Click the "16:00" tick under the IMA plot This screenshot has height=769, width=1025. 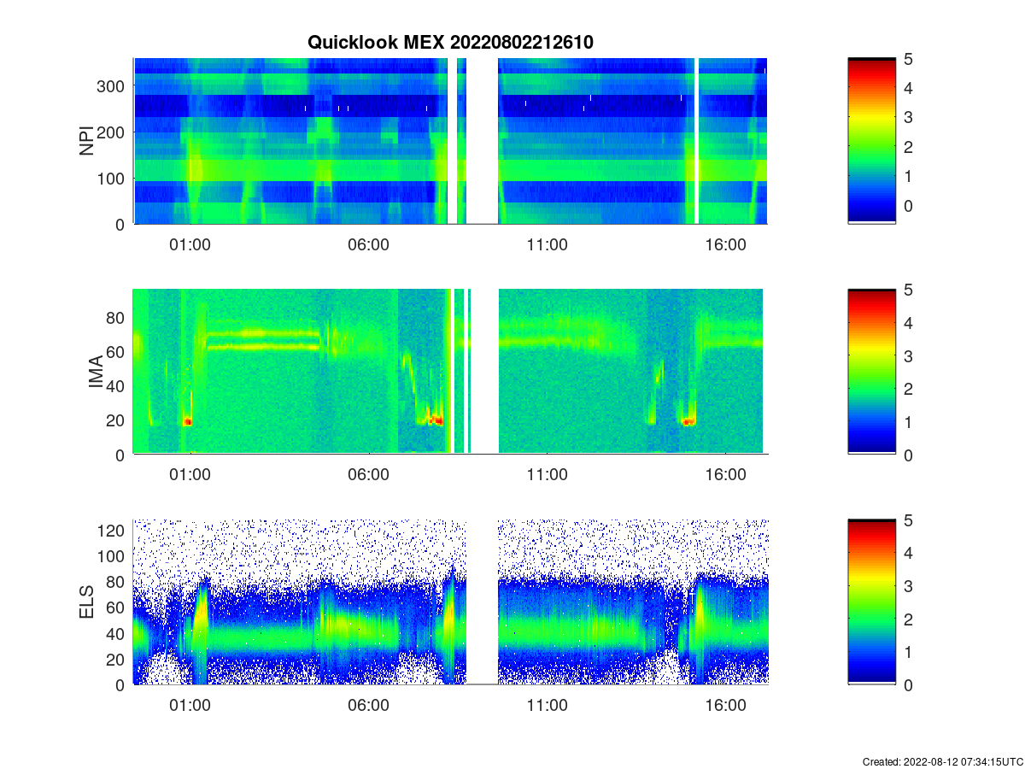[x=725, y=474]
